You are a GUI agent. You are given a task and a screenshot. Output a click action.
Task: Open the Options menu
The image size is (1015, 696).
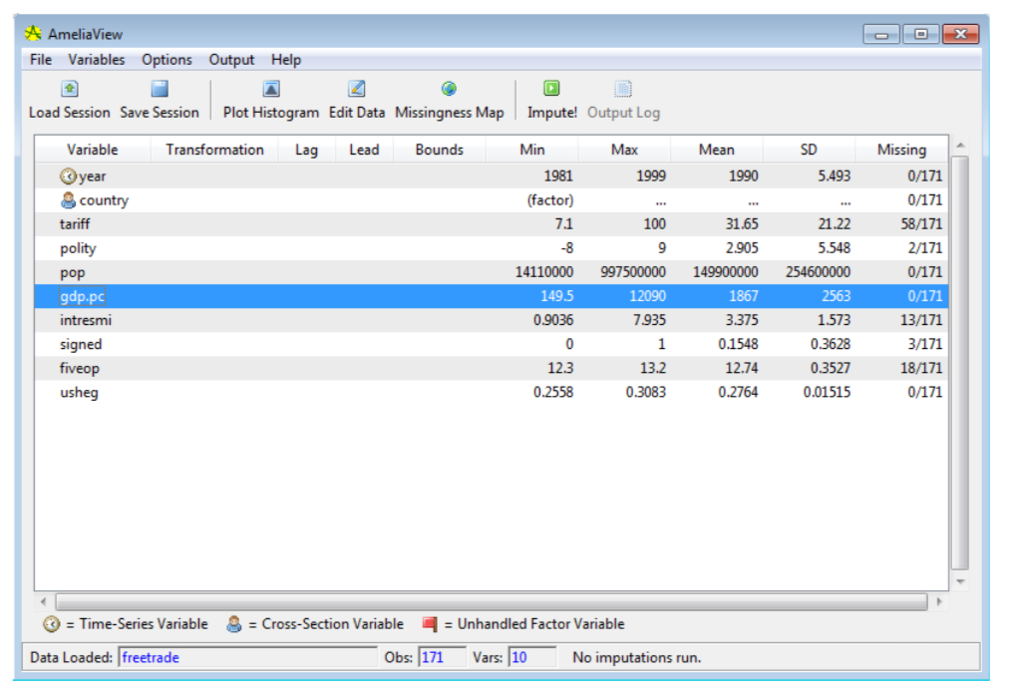167,60
